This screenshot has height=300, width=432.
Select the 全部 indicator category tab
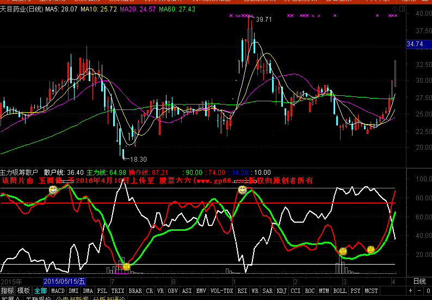point(40,291)
